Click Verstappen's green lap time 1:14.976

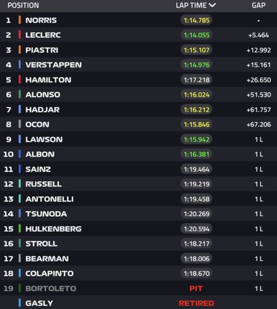[196, 65]
